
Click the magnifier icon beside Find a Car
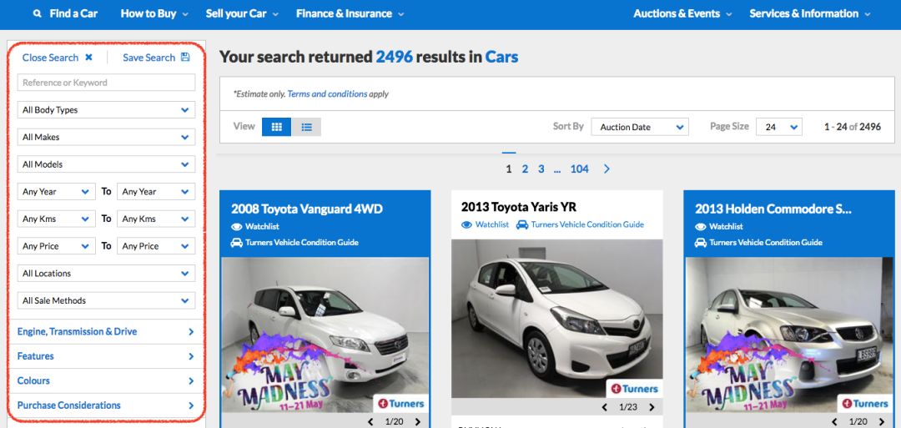point(38,14)
